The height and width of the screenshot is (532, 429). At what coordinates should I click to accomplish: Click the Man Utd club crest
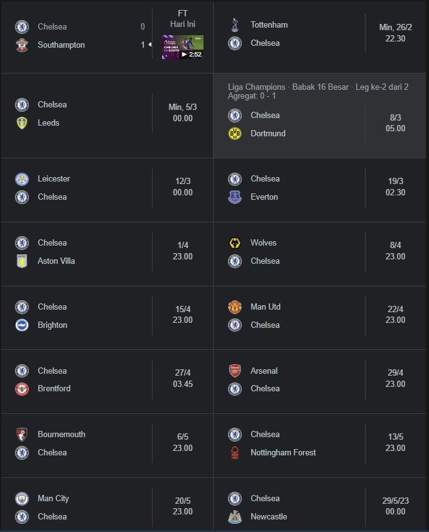coord(234,307)
